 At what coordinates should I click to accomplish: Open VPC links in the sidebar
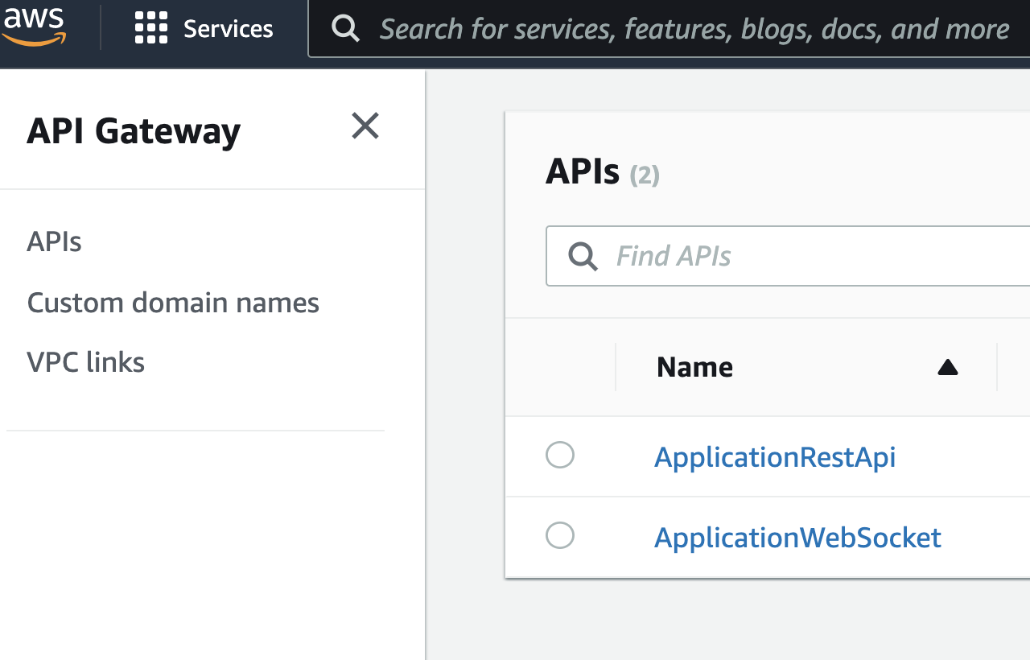[85, 362]
